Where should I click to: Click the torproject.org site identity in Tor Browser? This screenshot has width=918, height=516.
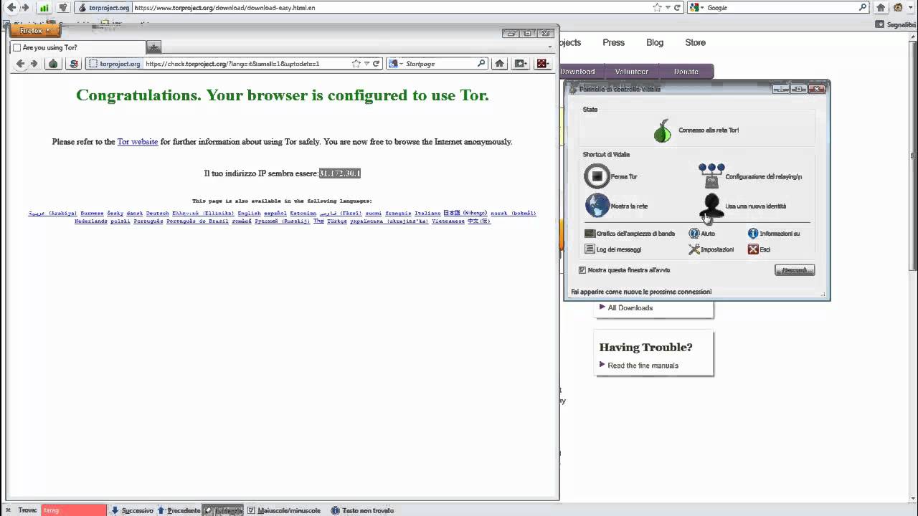point(115,64)
